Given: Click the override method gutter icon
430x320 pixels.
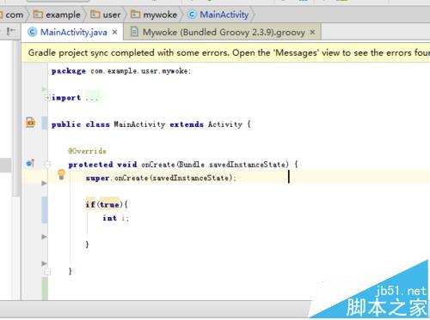Looking at the screenshot, I should (30, 163).
